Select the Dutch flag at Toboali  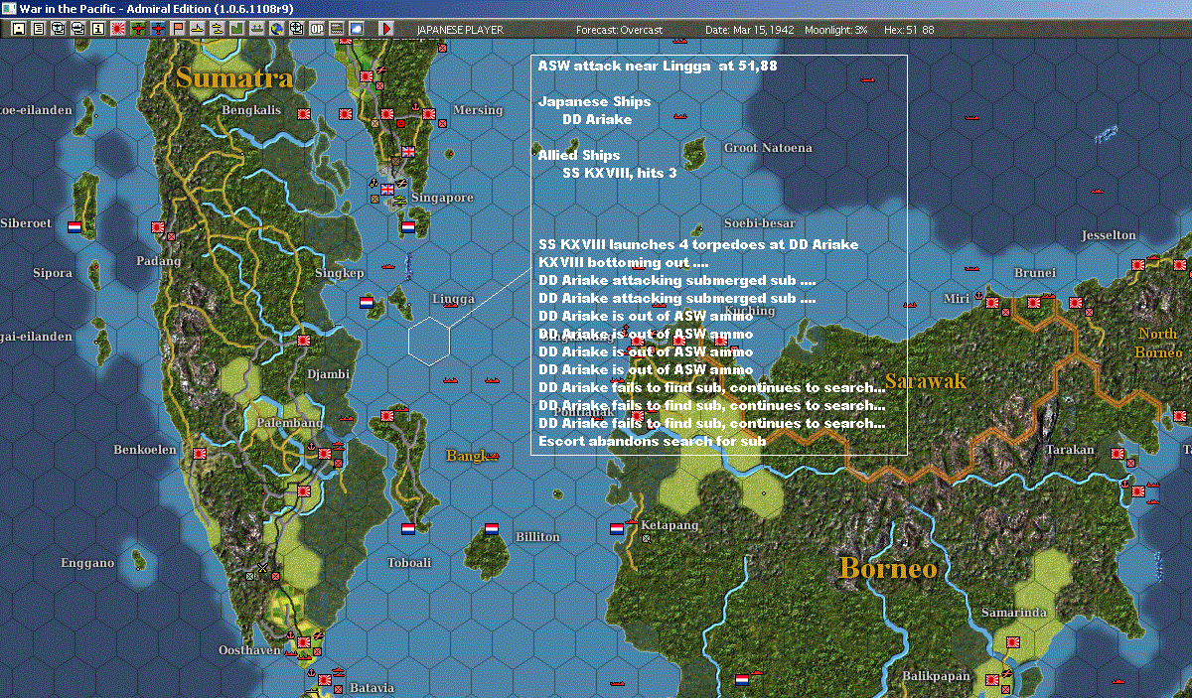pyautogui.click(x=408, y=528)
